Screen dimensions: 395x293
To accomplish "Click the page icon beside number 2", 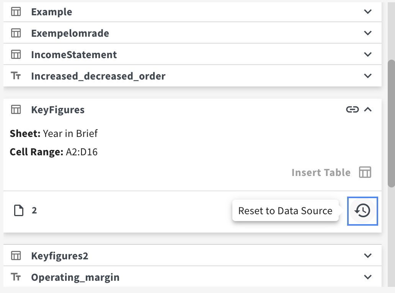I will click(x=19, y=210).
